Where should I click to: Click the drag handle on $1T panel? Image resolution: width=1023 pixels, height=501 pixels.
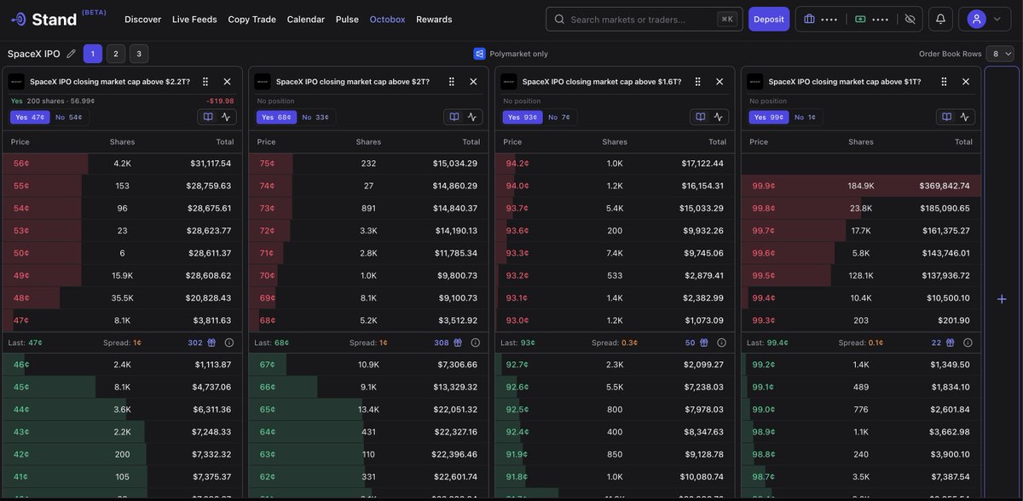pyautogui.click(x=944, y=82)
